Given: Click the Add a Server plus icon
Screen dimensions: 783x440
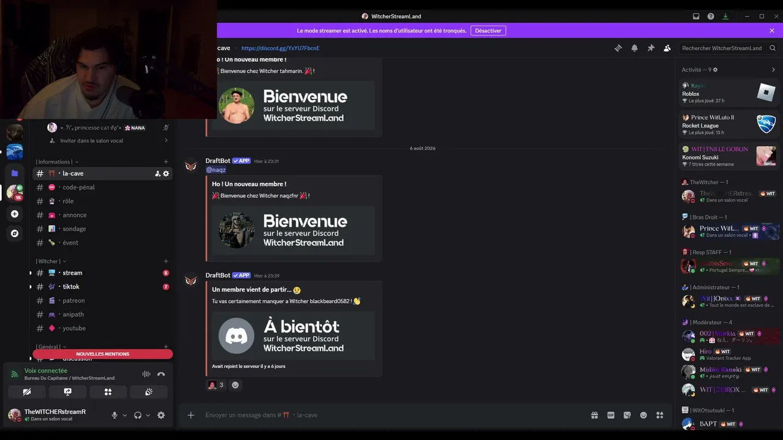Looking at the screenshot, I should point(15,214).
